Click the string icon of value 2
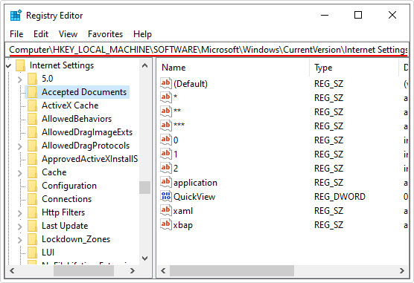The width and height of the screenshot is (414, 283). (x=166, y=168)
